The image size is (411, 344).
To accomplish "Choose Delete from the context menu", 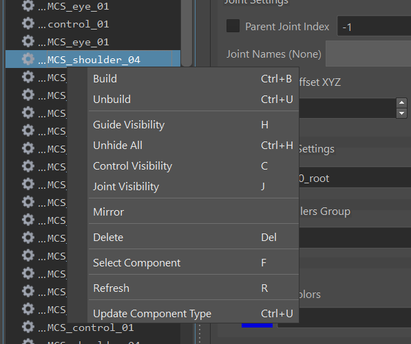I will click(x=193, y=238).
